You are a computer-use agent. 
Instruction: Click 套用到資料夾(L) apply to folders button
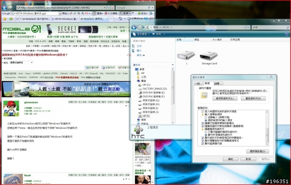(225, 98)
